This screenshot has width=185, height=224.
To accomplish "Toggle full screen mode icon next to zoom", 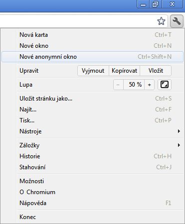I will coord(164,85).
